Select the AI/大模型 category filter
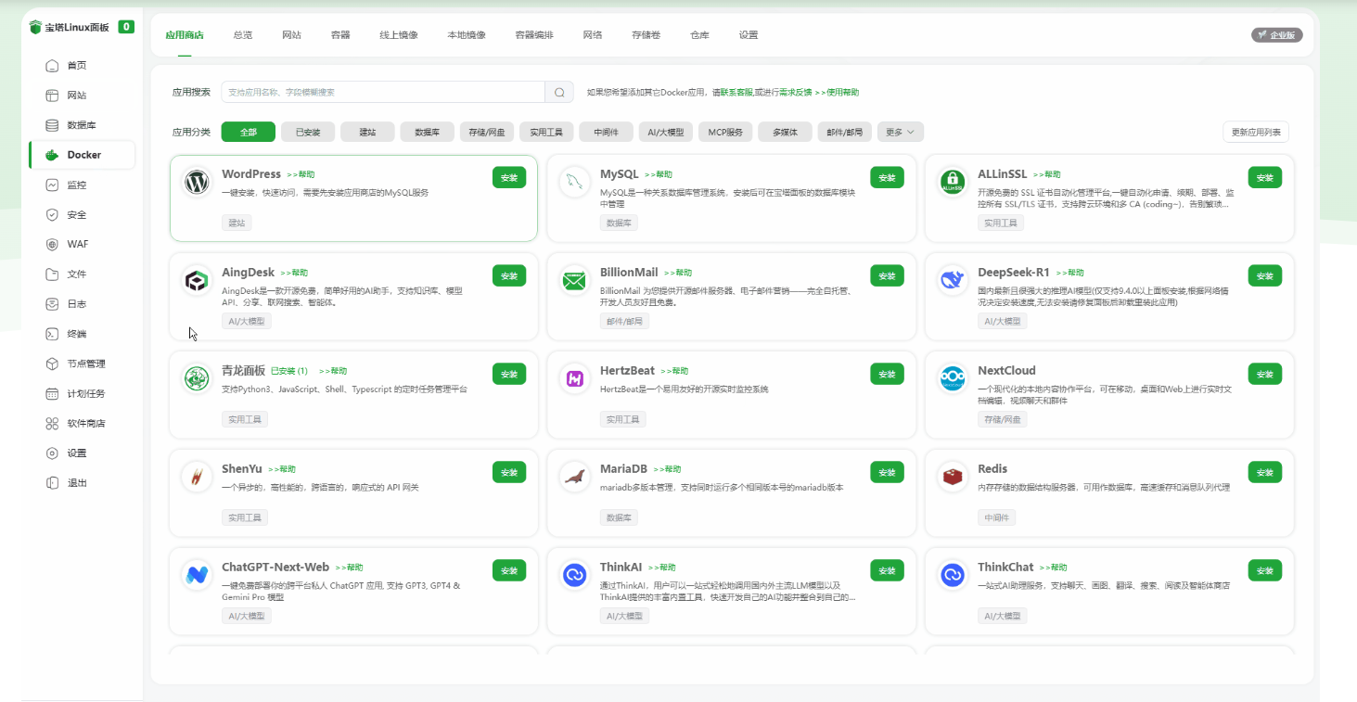The height and width of the screenshot is (702, 1357). point(666,133)
